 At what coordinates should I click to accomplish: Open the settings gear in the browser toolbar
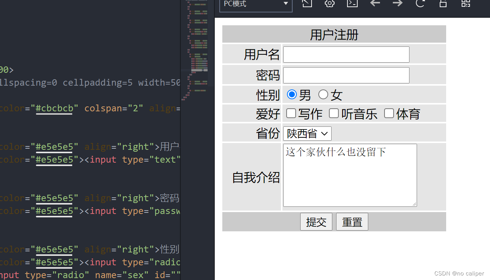pos(329,4)
